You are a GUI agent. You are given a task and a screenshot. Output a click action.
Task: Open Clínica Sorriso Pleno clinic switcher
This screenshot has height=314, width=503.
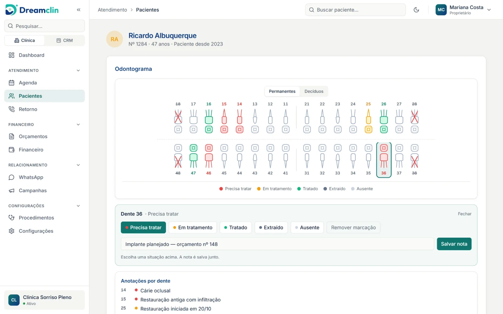45,300
